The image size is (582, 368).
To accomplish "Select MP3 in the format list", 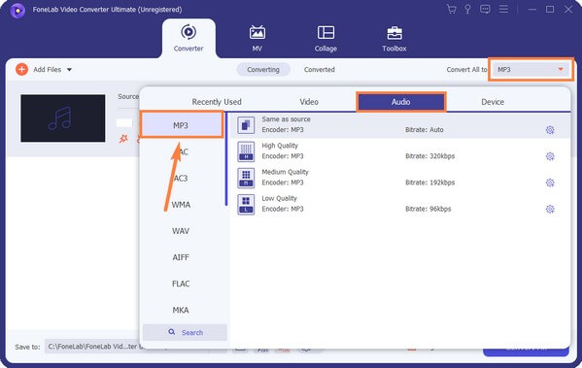I will point(182,125).
